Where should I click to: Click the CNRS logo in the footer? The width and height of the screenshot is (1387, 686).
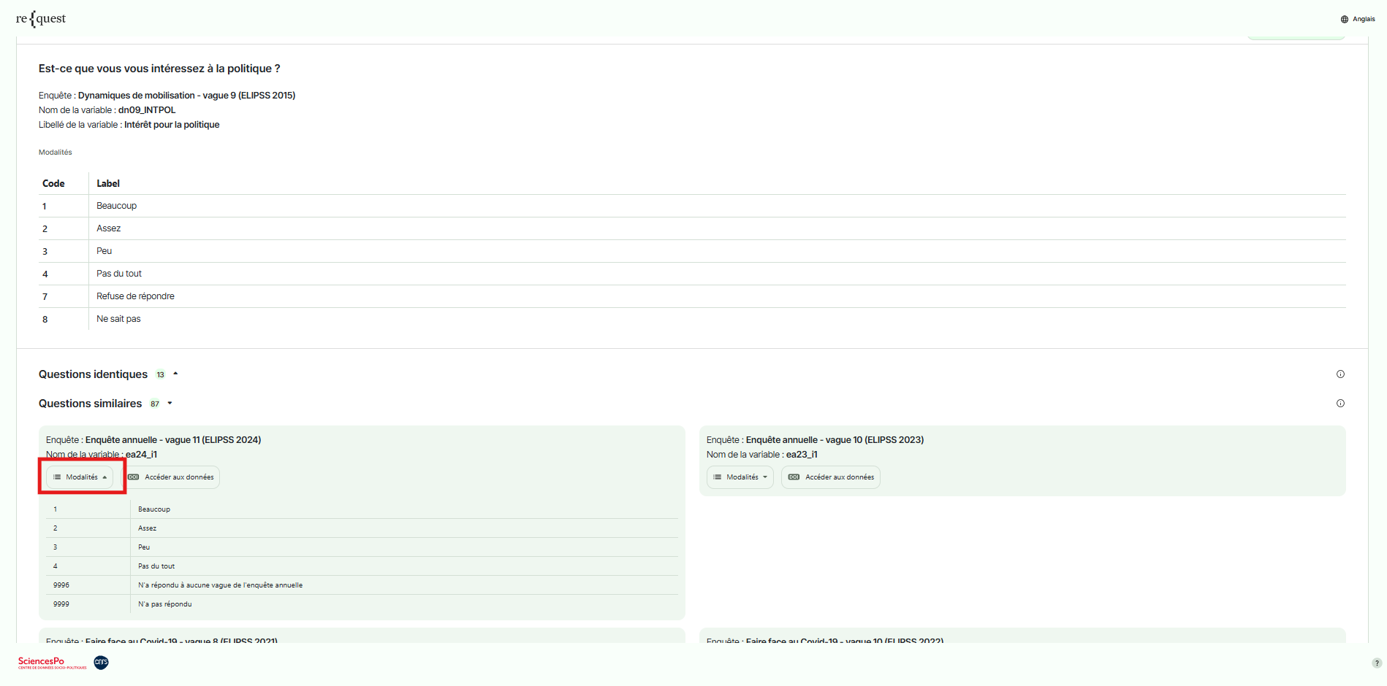click(x=101, y=663)
